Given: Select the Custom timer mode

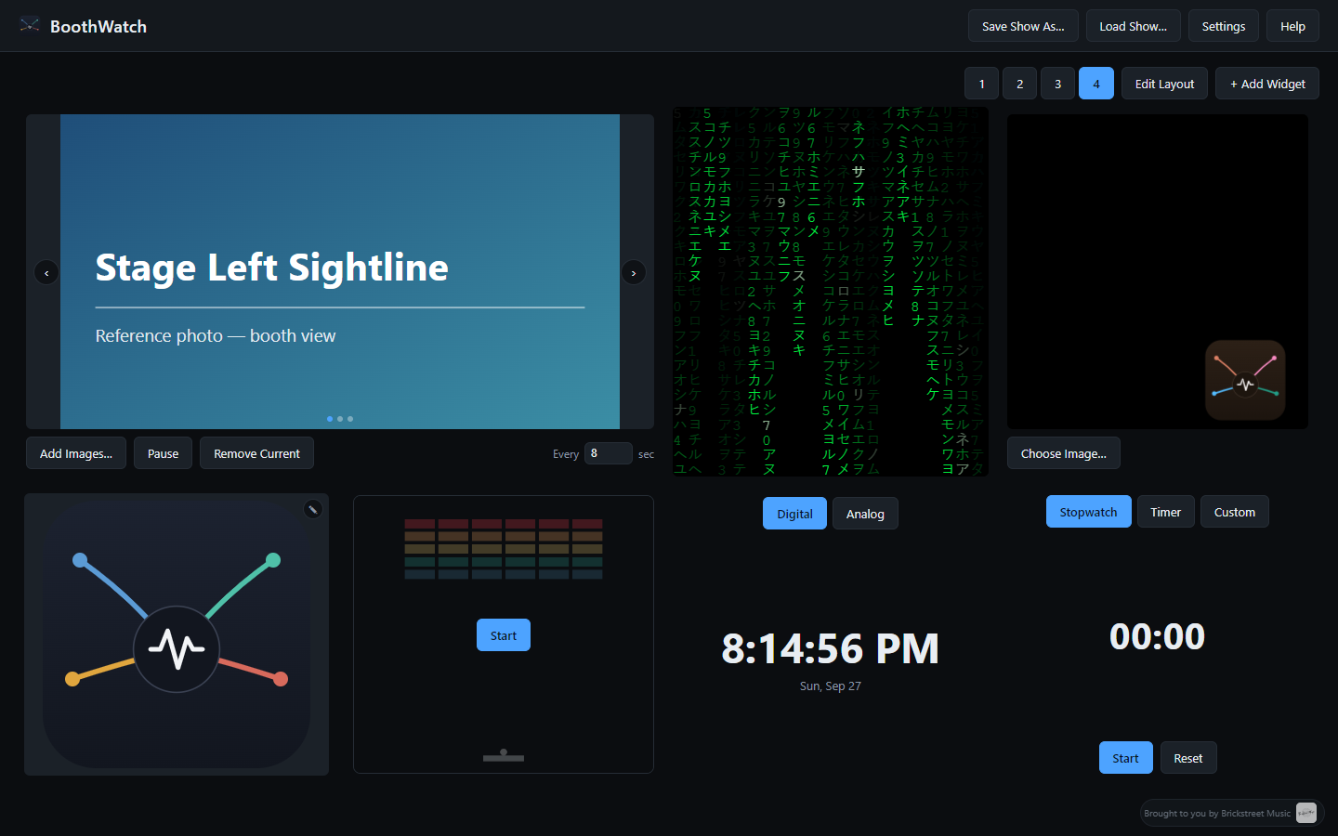Looking at the screenshot, I should tap(1234, 512).
